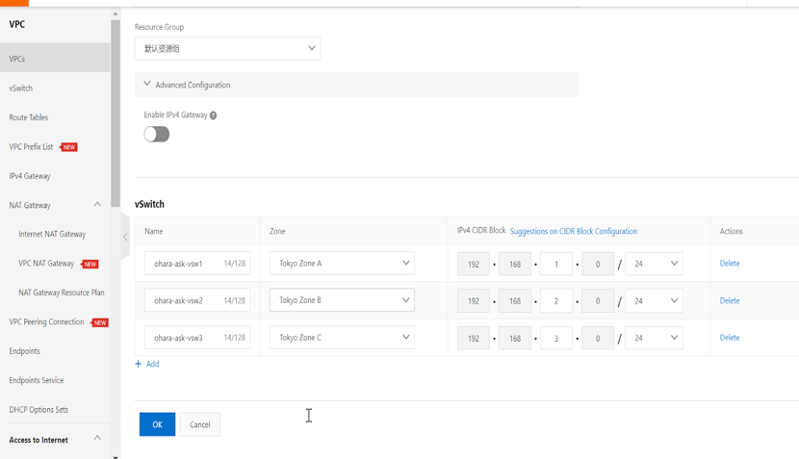Collapse the NAT Gateway sidebar section
Screen dimensions: 799x459
[97, 205]
